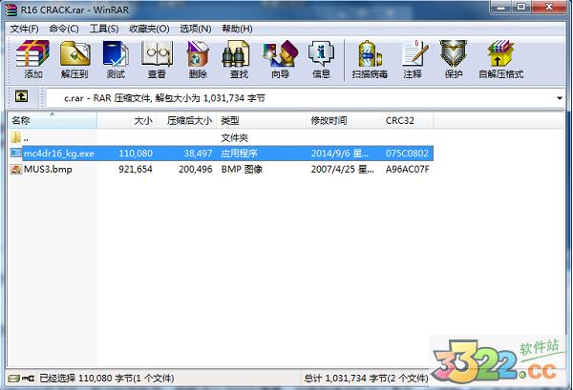Open the 工具(S) menu

click(104, 29)
